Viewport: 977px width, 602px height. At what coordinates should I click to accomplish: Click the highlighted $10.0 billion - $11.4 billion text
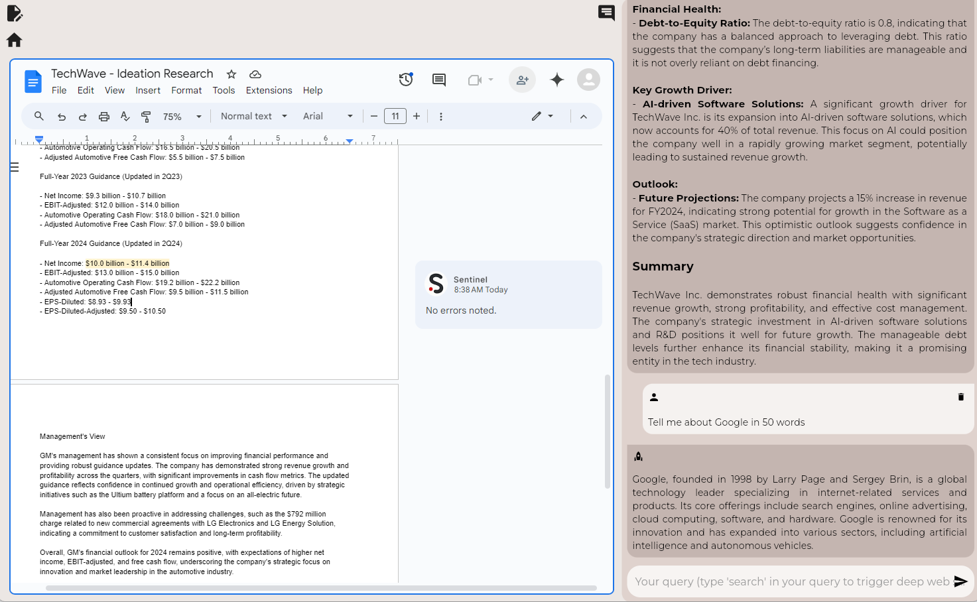(x=127, y=263)
